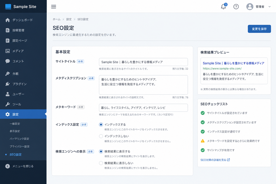Click the 変更を保存 button
The image size is (276, 184).
click(x=259, y=29)
